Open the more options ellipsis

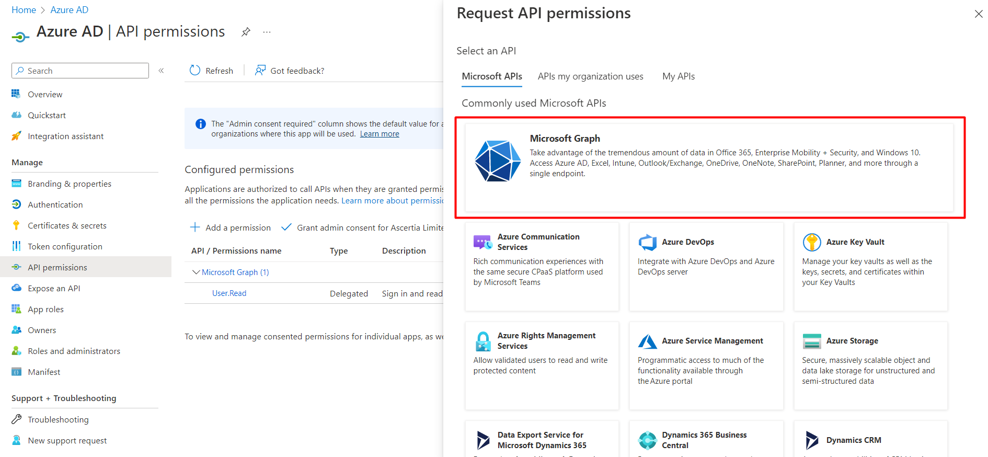[267, 32]
